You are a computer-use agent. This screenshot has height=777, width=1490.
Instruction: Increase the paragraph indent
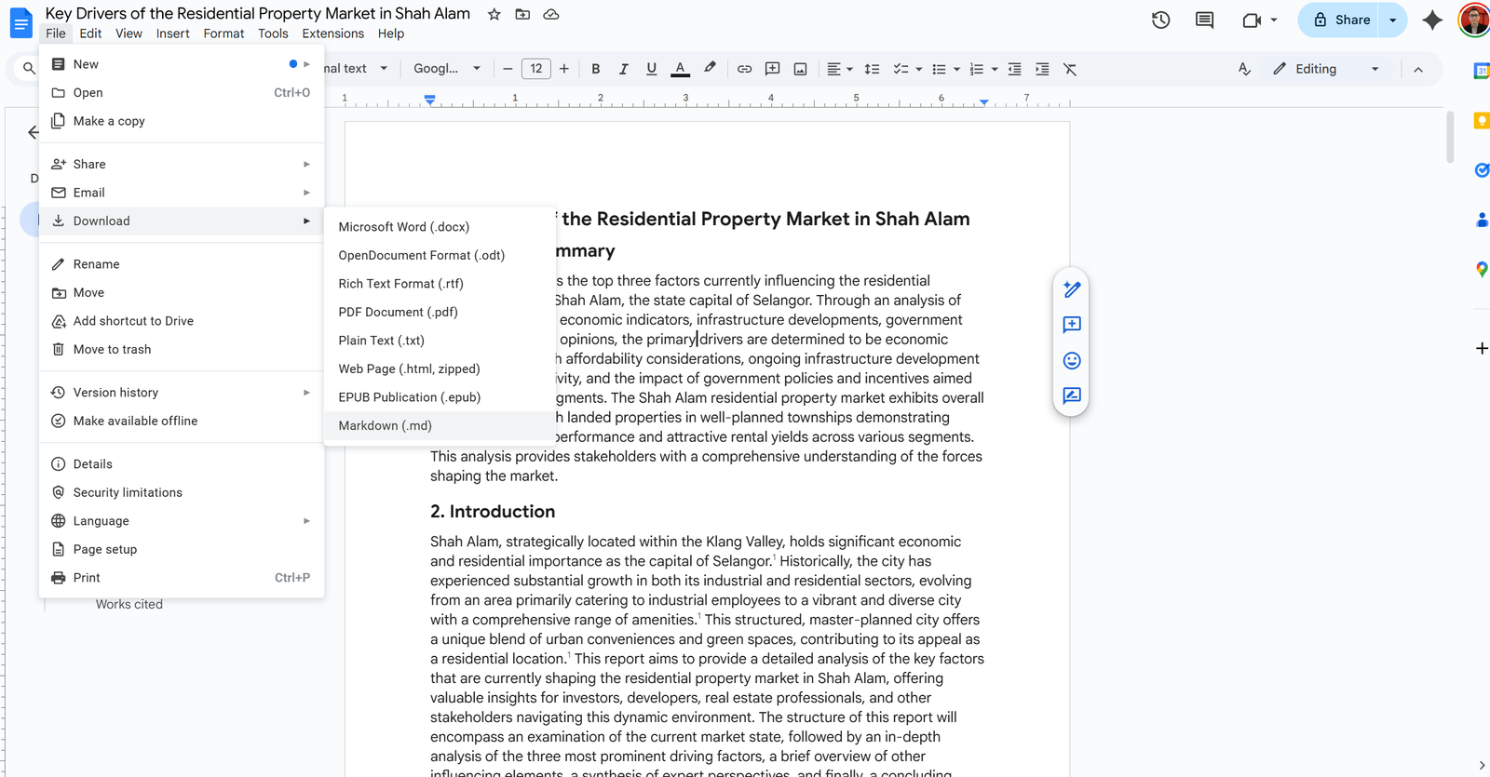(x=1042, y=69)
